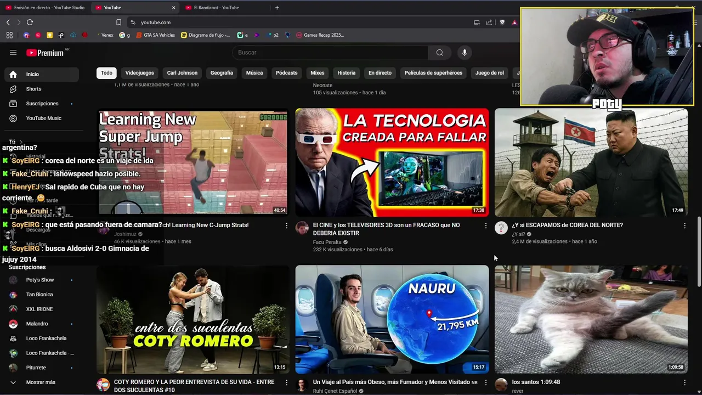Open more options for Nauru trip video
This screenshot has height=395, width=702.
(485, 382)
